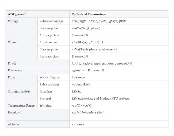Select <1VA(Single phase rated current) text

pyautogui.click(x=94, y=49)
